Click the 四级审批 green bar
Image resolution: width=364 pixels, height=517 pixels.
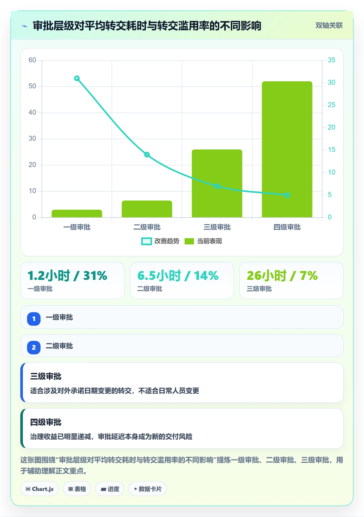tap(287, 149)
